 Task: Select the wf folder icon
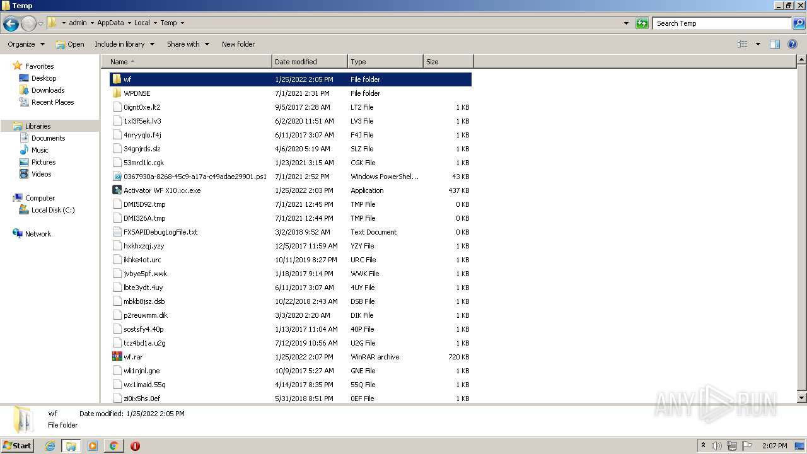click(x=117, y=79)
